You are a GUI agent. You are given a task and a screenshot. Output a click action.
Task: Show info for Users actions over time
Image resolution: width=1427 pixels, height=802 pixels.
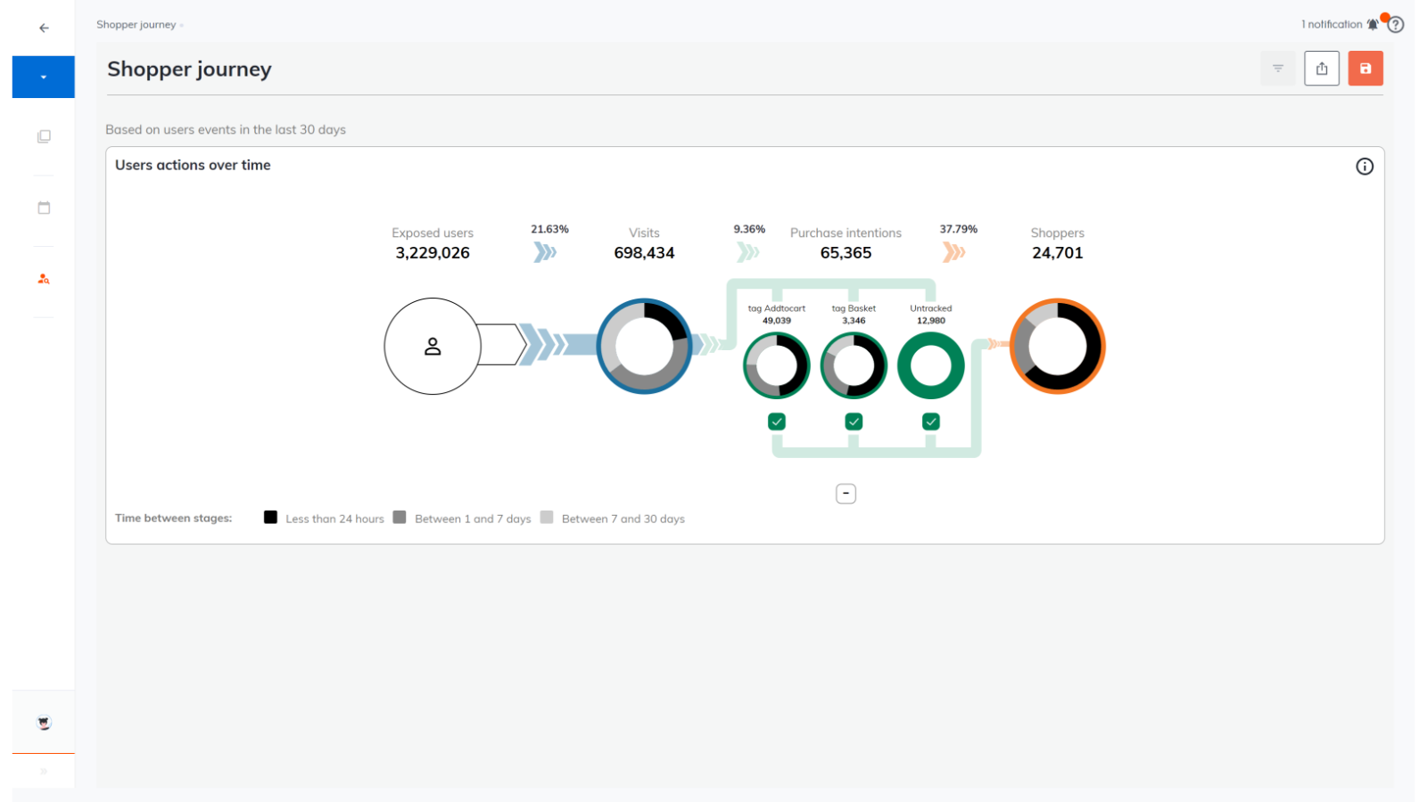(x=1365, y=167)
